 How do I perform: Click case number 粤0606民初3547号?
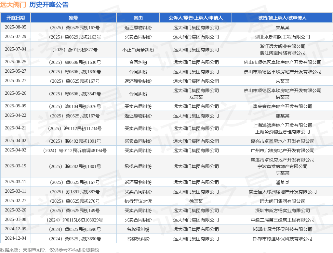coord(75,94)
